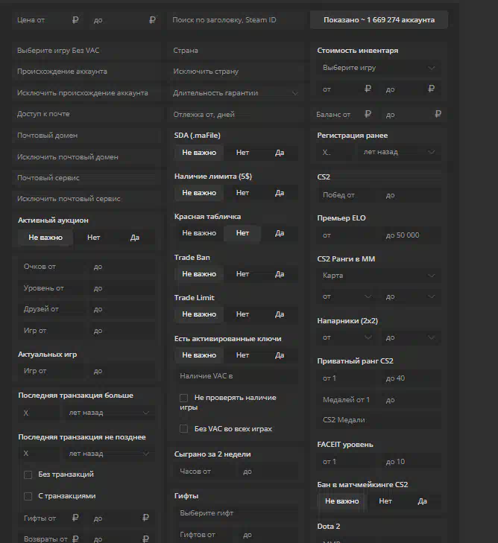Viewport: 498px width, 543px height.
Task: Enable 'Не проверять наличие игры' checkbox
Action: tap(183, 398)
